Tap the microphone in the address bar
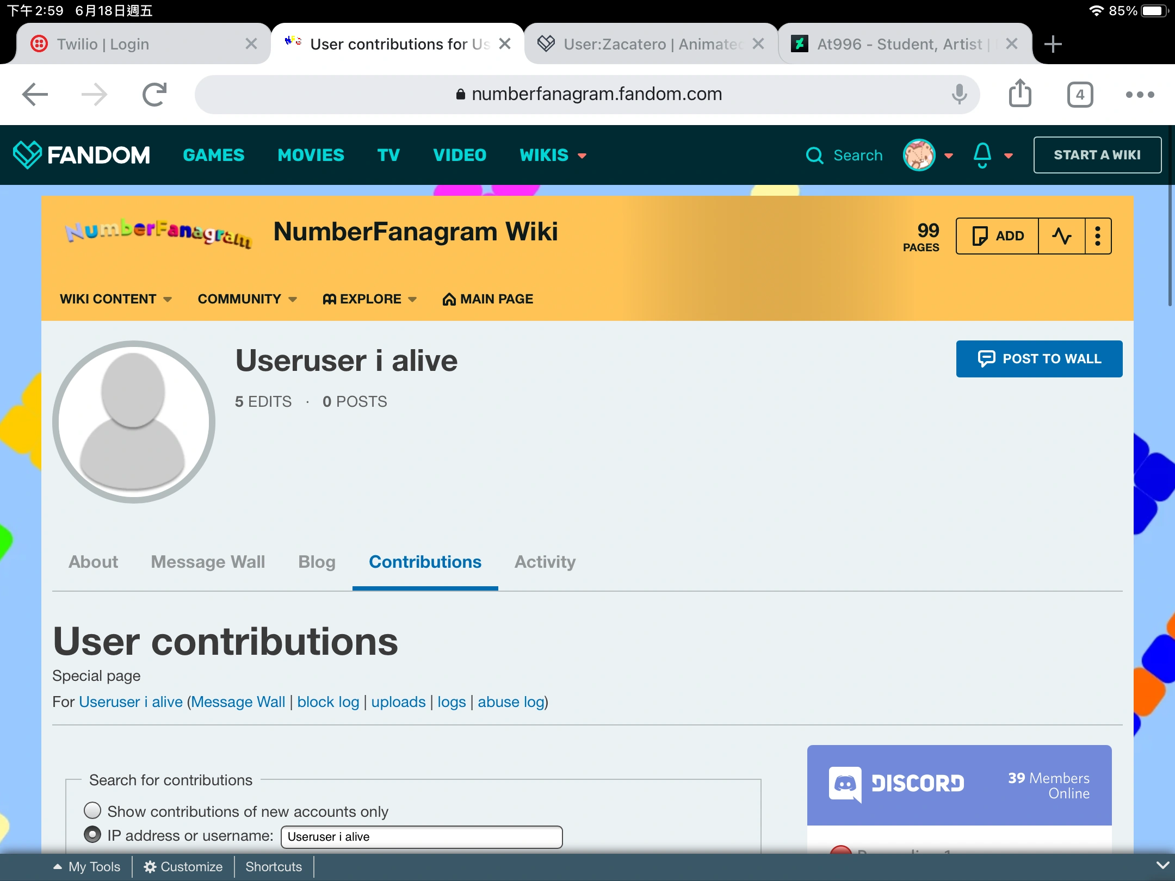 point(959,94)
